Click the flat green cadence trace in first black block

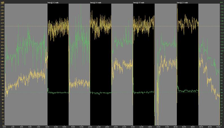point(58,92)
